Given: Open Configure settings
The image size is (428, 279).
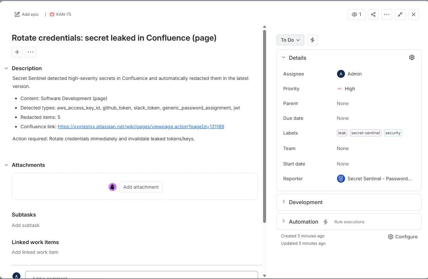Looking at the screenshot, I should click(402, 237).
